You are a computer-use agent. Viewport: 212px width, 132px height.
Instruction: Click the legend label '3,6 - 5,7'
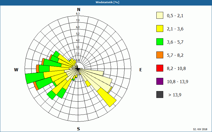(175, 42)
